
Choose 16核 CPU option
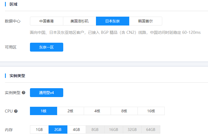(x=151, y=111)
